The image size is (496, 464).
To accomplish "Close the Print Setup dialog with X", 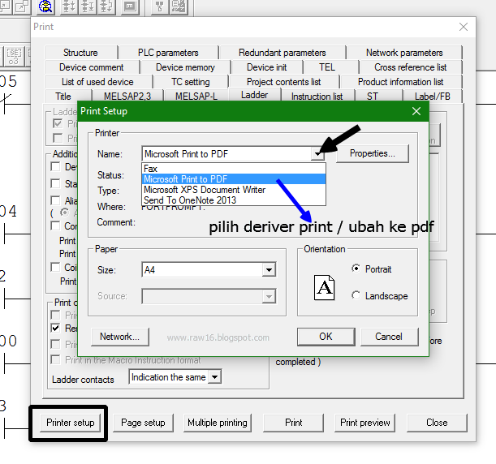I will (x=416, y=111).
